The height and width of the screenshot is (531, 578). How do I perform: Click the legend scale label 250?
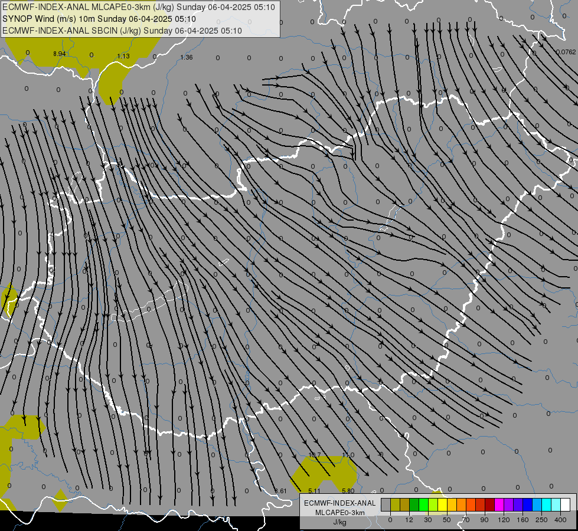[541, 520]
